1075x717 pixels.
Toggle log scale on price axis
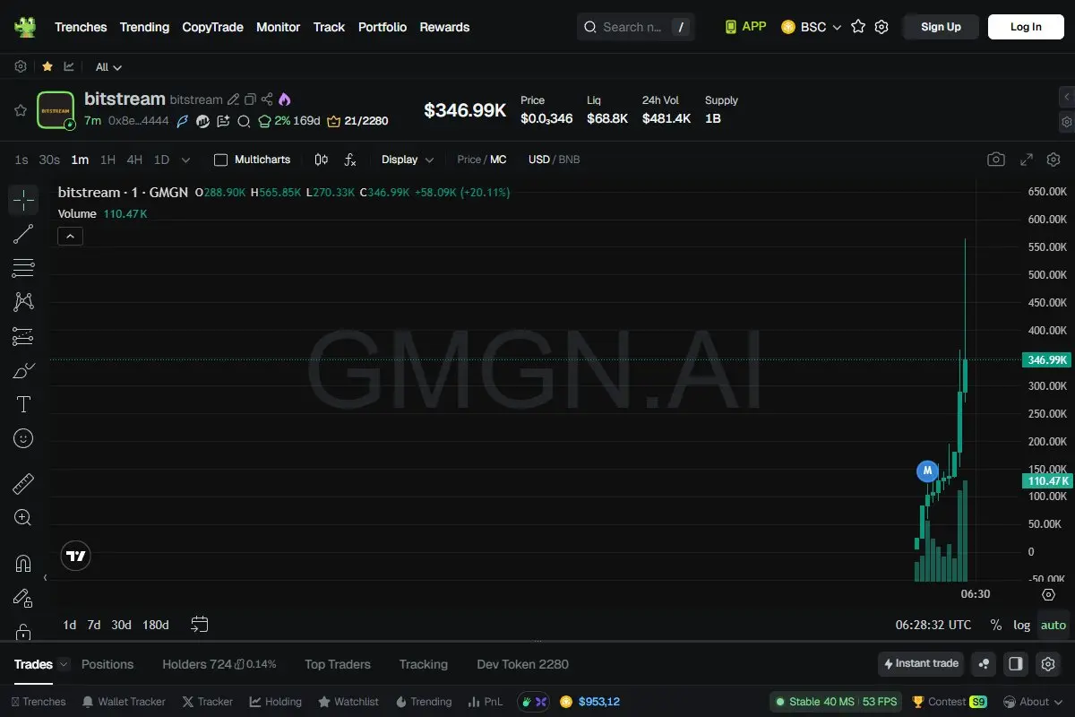click(1021, 625)
